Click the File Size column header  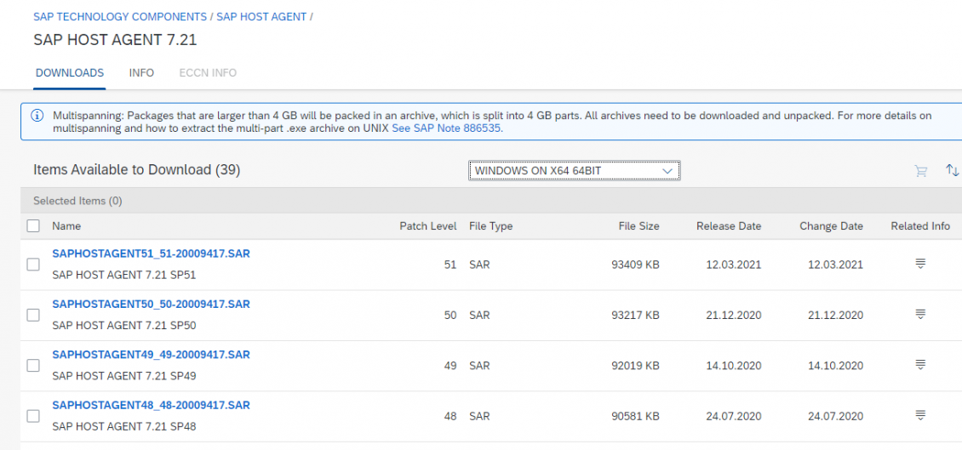point(638,226)
